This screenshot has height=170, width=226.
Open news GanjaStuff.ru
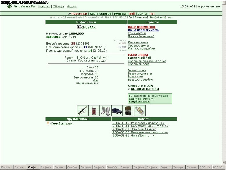pyautogui.click(x=132, y=135)
